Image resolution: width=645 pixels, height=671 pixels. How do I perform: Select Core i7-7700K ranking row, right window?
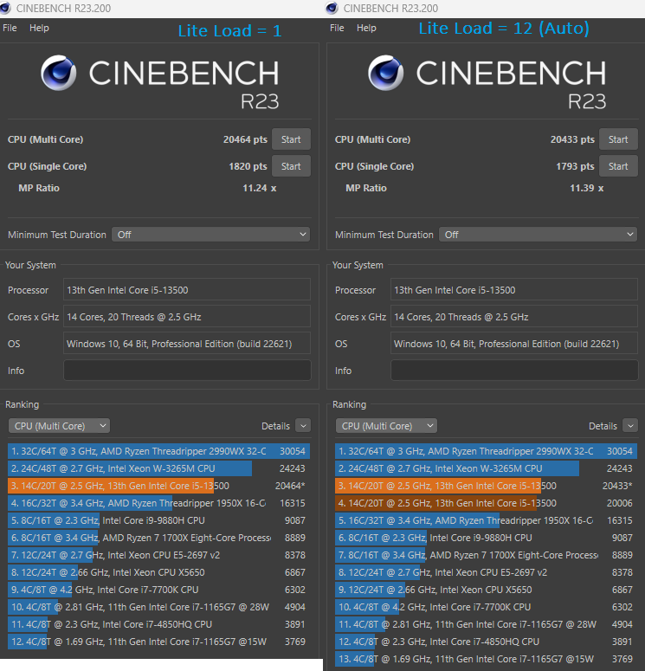pyautogui.click(x=487, y=607)
